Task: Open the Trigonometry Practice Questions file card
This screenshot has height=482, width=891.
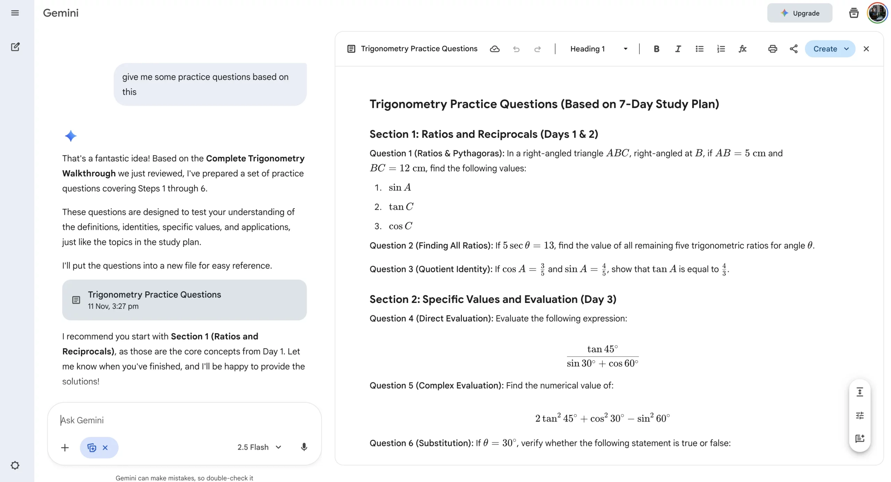Action: (x=184, y=300)
